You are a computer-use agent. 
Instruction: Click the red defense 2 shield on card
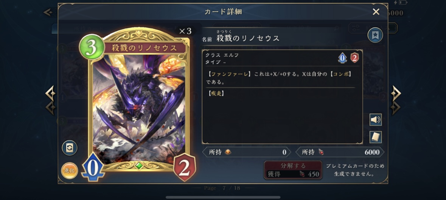(x=185, y=168)
